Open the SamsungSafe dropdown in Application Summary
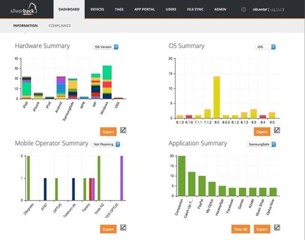The image size is (305, 240). click(261, 144)
